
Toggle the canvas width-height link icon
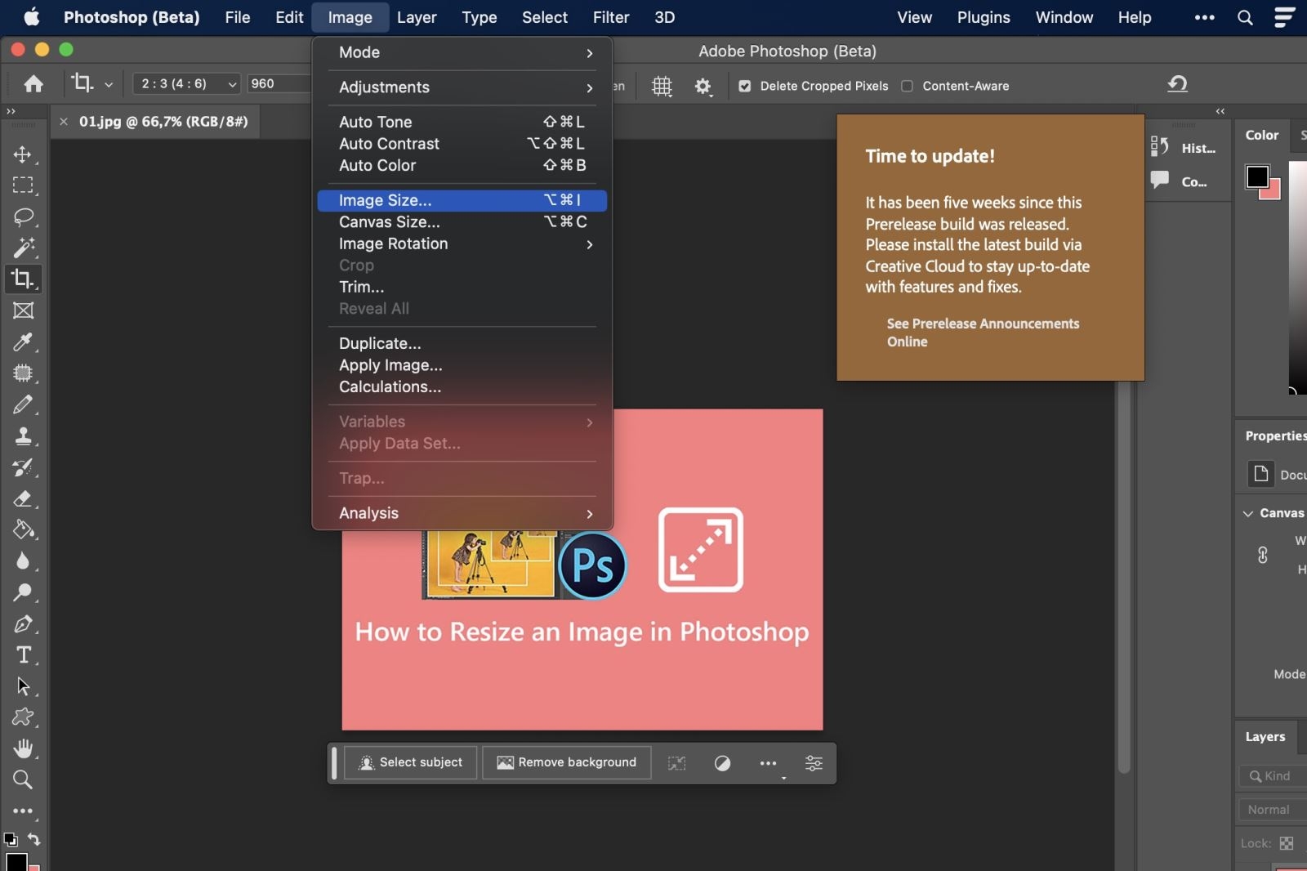[1263, 556]
